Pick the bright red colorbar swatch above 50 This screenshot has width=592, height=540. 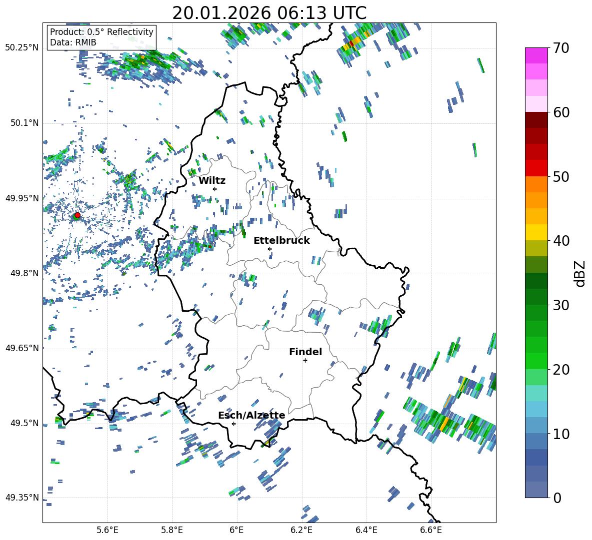click(536, 168)
